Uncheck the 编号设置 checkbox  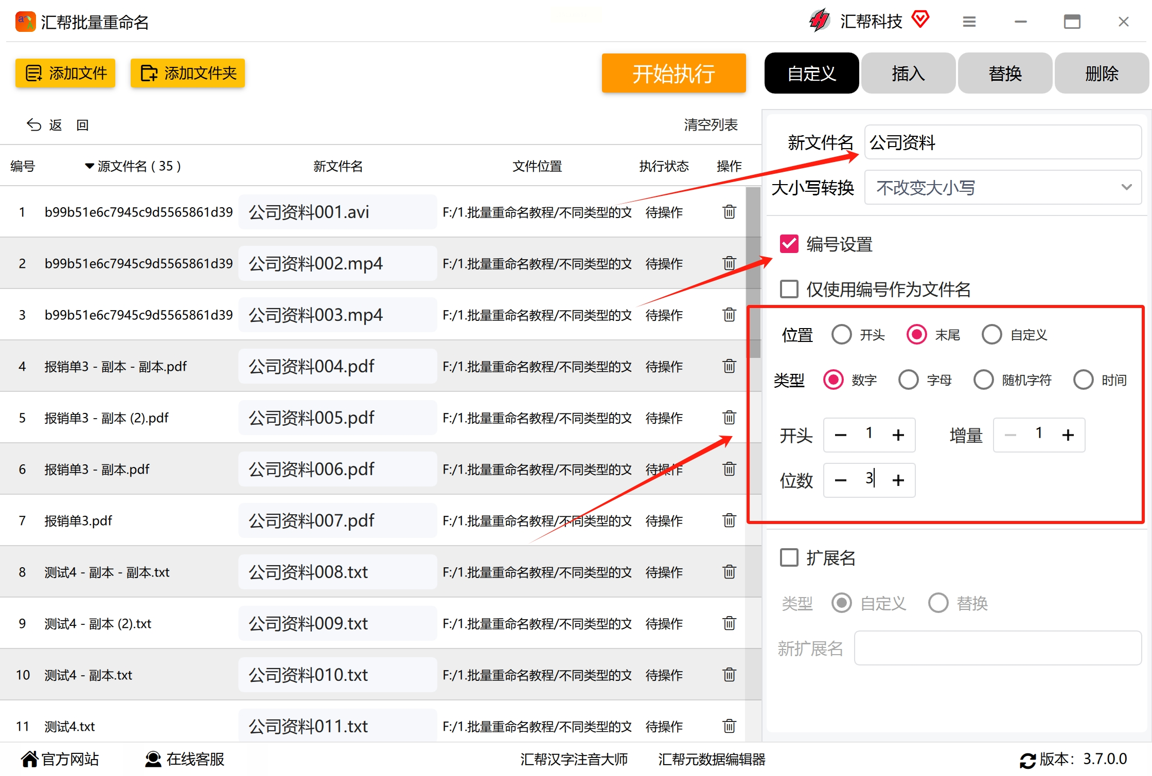(x=789, y=244)
